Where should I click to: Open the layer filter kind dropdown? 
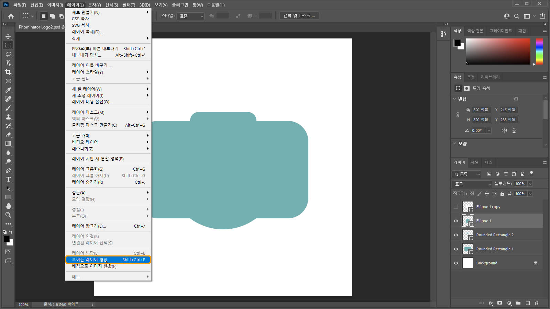(466, 174)
